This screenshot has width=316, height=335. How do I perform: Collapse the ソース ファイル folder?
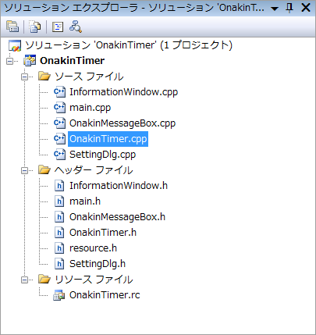point(25,77)
